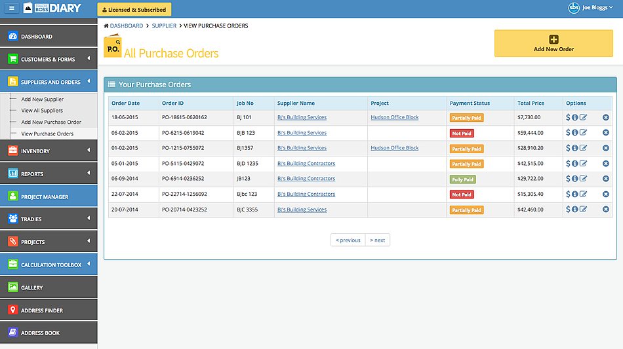Edit order PO-6215-0619042 with the pencil icon
Image resolution: width=623 pixels, height=349 pixels.
(x=583, y=132)
